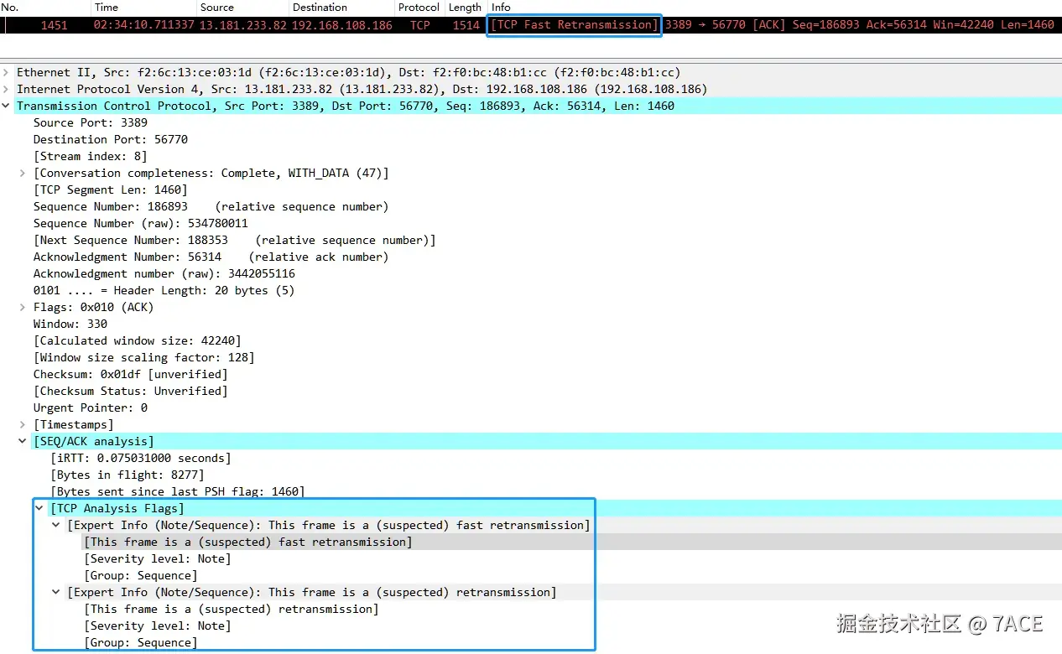Select [Checksum Status: Unverified] line
Screen dimensions: 1062x654
131,392
